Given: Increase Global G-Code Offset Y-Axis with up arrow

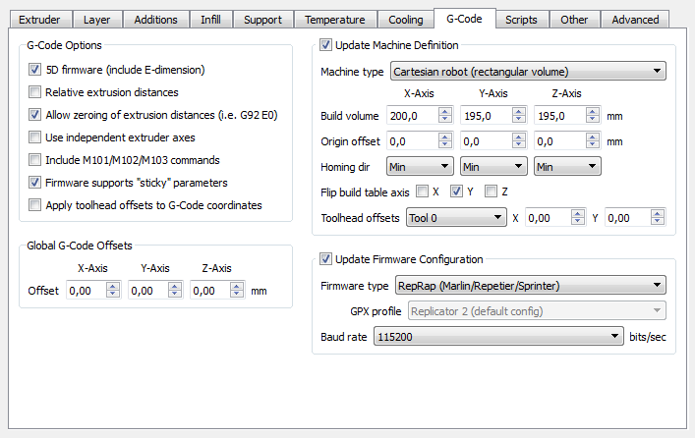Looking at the screenshot, I should click(x=173, y=287).
